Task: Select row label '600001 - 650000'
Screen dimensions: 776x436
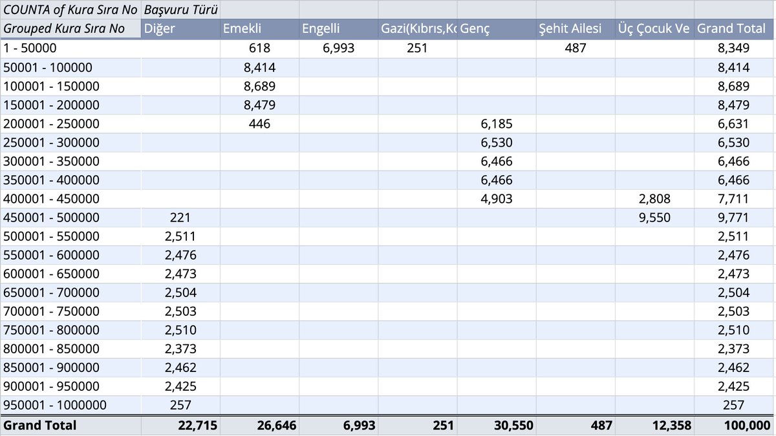Action: coord(70,273)
